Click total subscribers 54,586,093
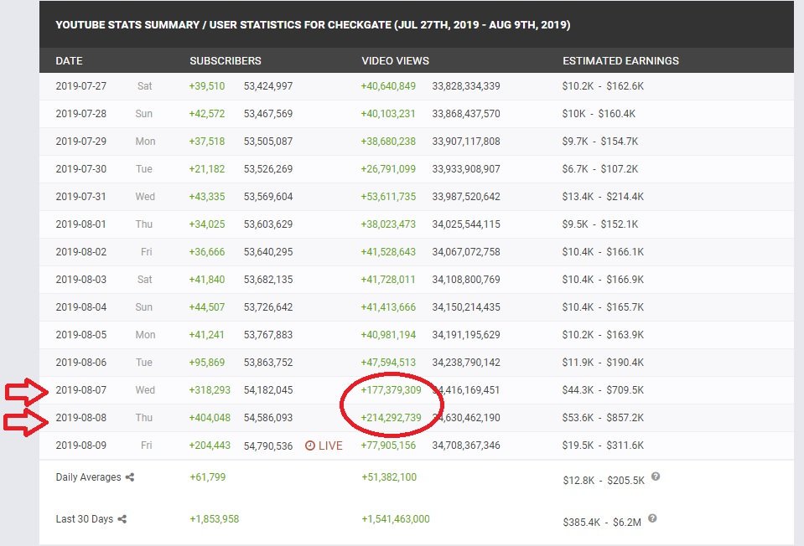Viewport: 804px width, 546px height. click(268, 418)
